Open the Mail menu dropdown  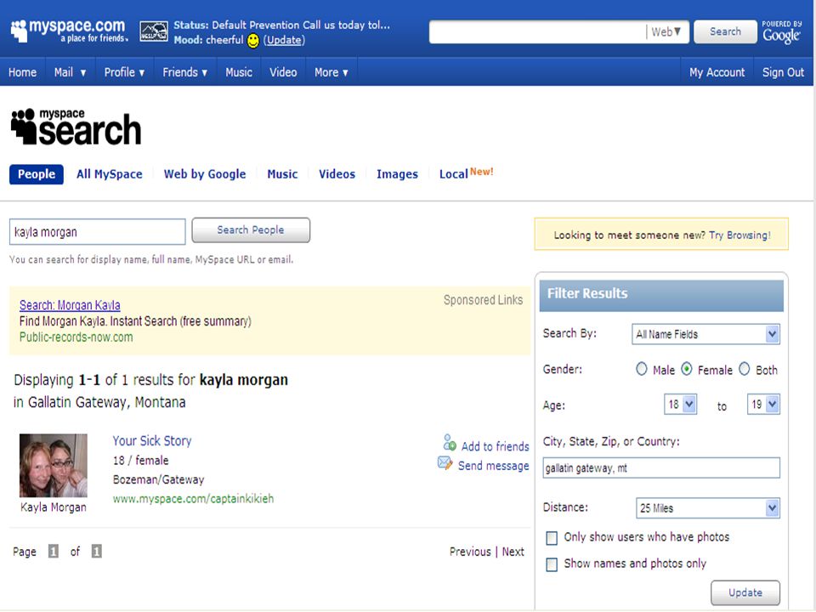tap(71, 72)
